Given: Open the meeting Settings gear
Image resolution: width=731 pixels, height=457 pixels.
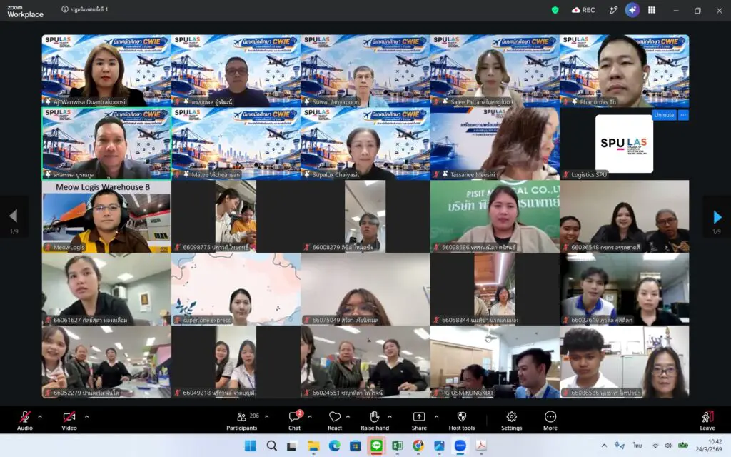Looking at the screenshot, I should (x=511, y=421).
